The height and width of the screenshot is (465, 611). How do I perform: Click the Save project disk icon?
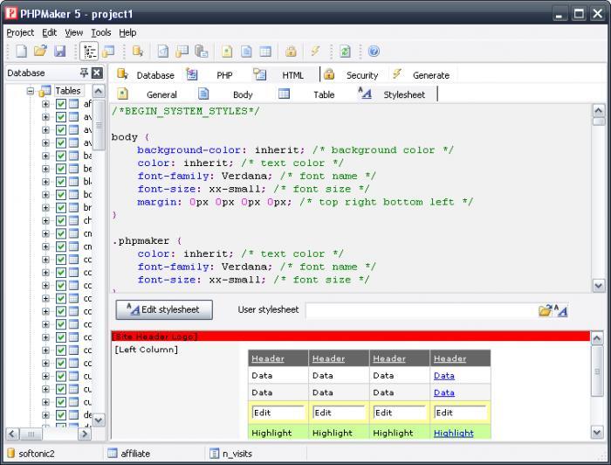coord(59,52)
